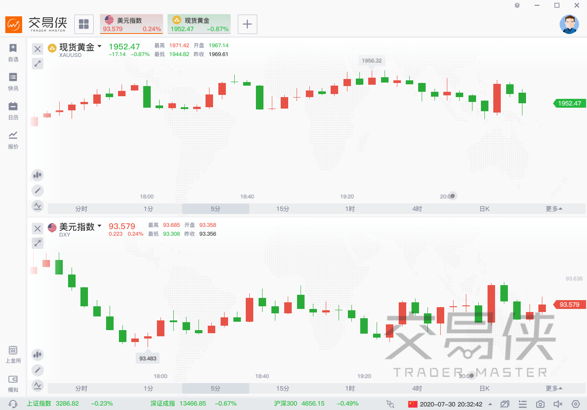Click the 1956.32 high price label on gold chart

pos(372,60)
